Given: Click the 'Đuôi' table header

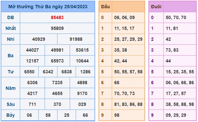Looking at the screenshot, I should point(156,7).
